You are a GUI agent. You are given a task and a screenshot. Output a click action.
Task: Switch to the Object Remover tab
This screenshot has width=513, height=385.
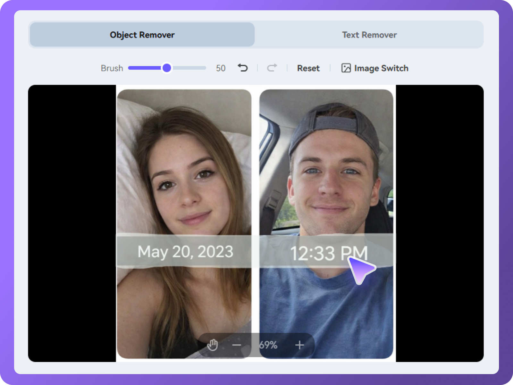[142, 35]
